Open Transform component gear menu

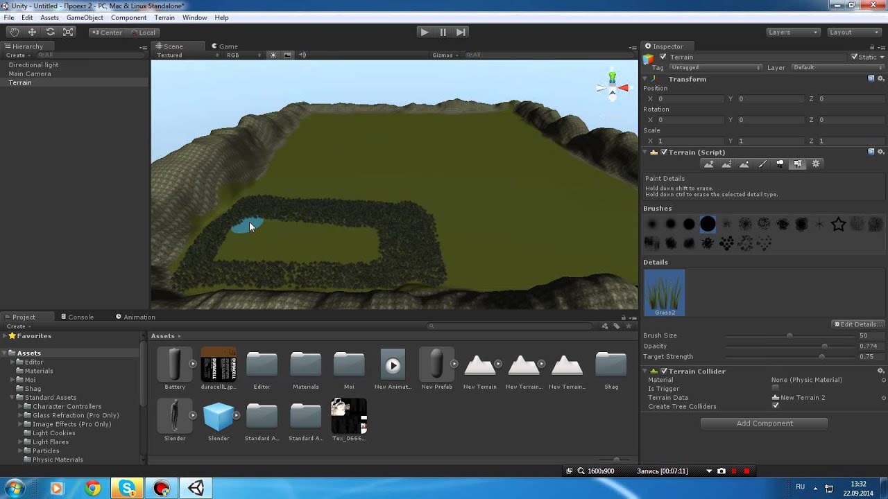[x=881, y=79]
